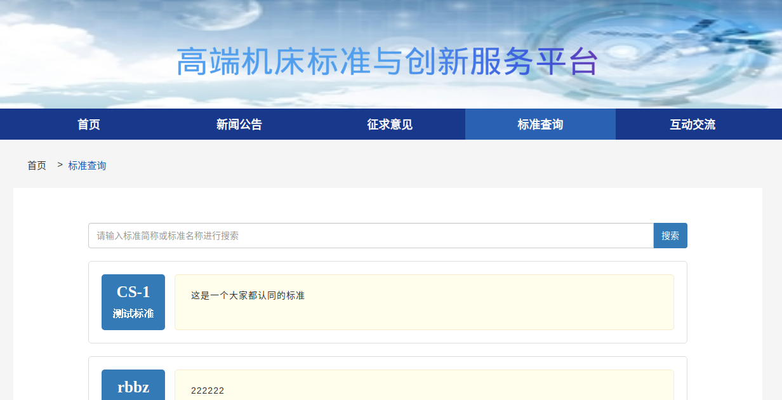The width and height of the screenshot is (782, 400).
Task: Open the 首页 navigation tab
Action: (89, 124)
